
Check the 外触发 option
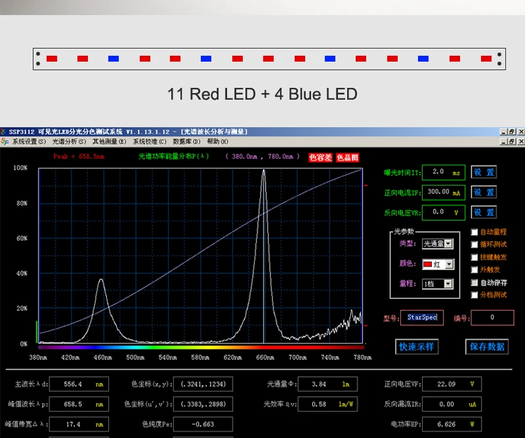[x=474, y=269]
